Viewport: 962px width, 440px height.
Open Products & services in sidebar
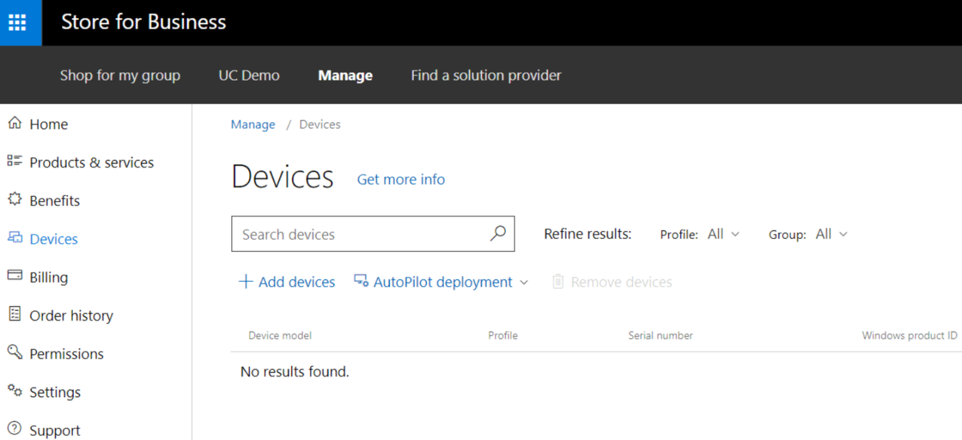(91, 162)
